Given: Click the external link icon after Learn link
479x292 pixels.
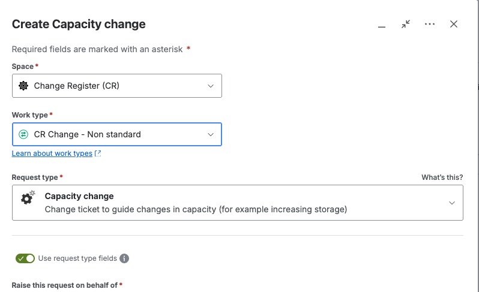Looking at the screenshot, I should coord(98,153).
